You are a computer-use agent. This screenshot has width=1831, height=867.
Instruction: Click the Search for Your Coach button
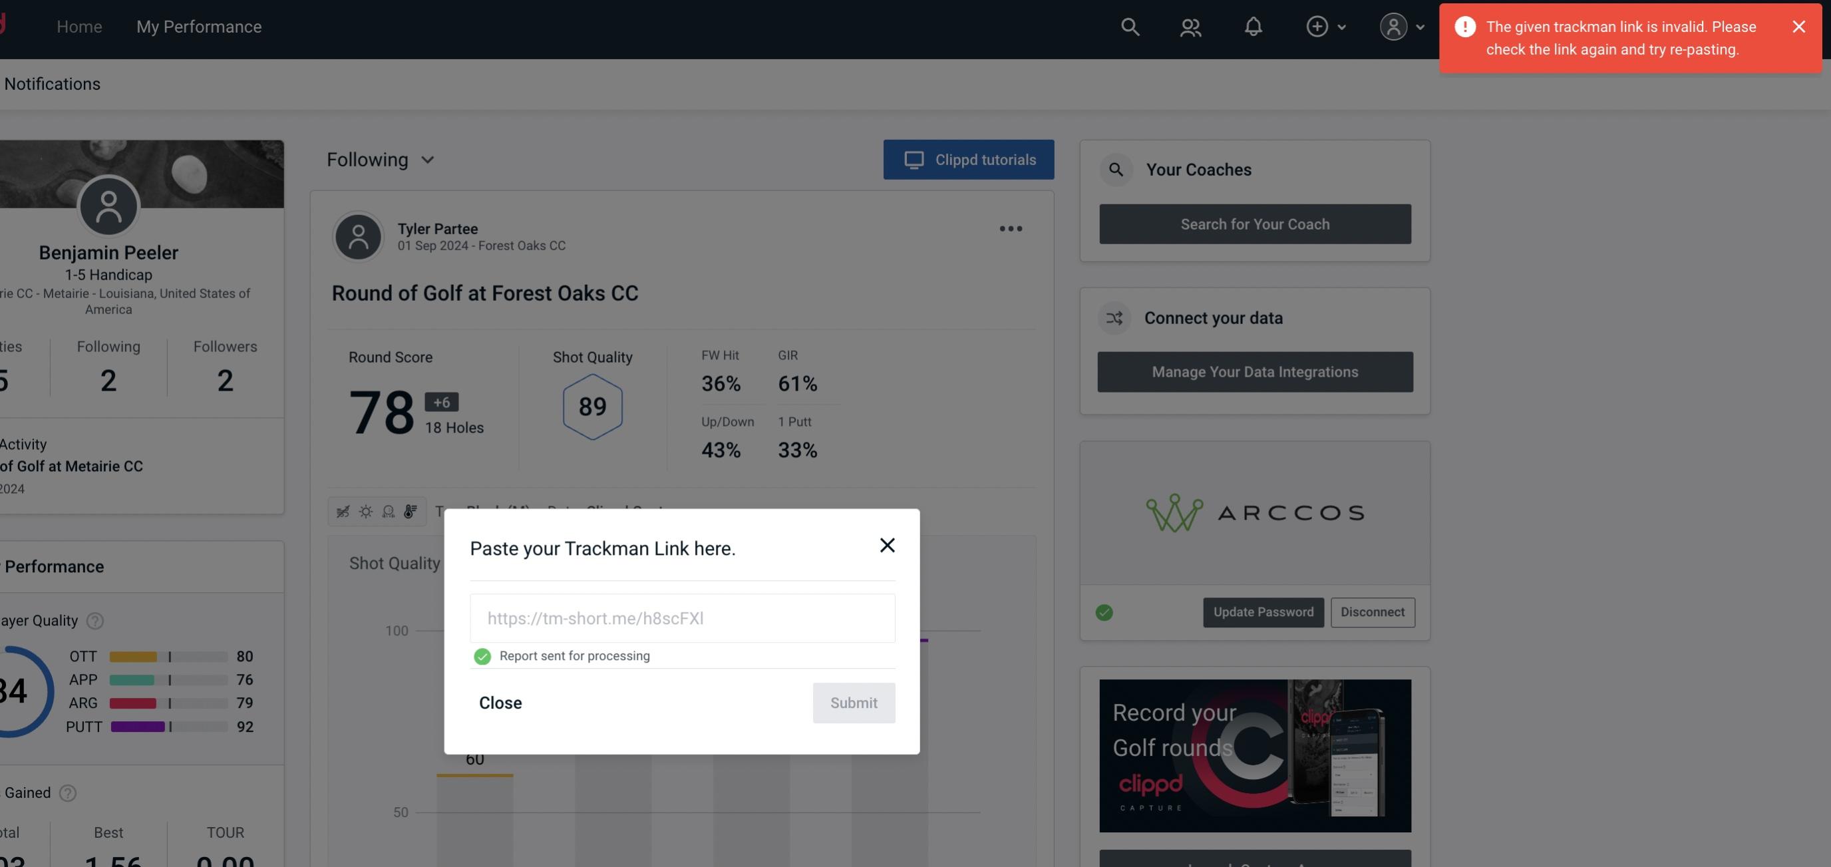(x=1255, y=224)
